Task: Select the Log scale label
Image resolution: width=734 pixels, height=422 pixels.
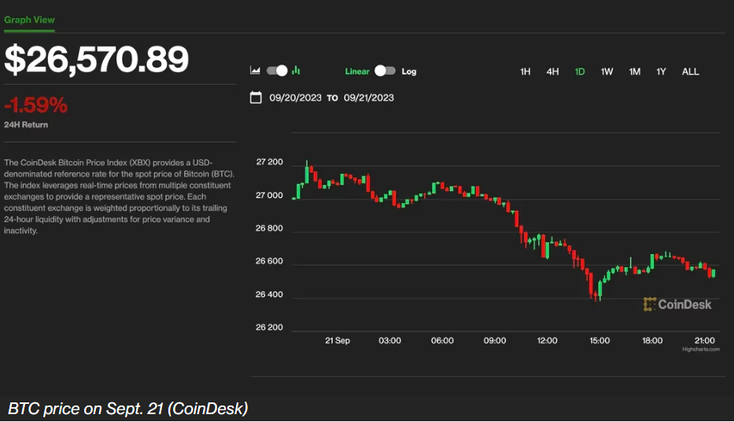Action: tap(409, 72)
